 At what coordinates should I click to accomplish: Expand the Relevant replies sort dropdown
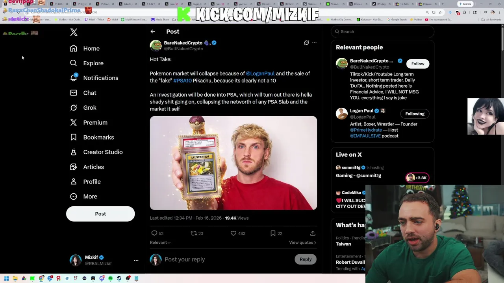click(x=160, y=243)
